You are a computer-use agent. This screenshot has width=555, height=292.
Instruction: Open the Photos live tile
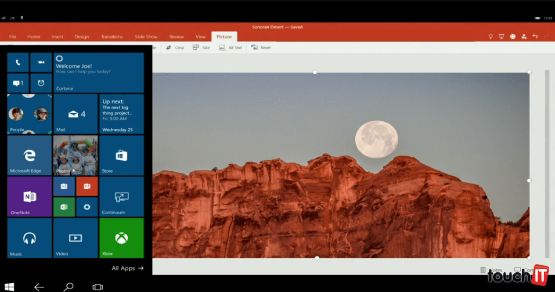click(75, 155)
